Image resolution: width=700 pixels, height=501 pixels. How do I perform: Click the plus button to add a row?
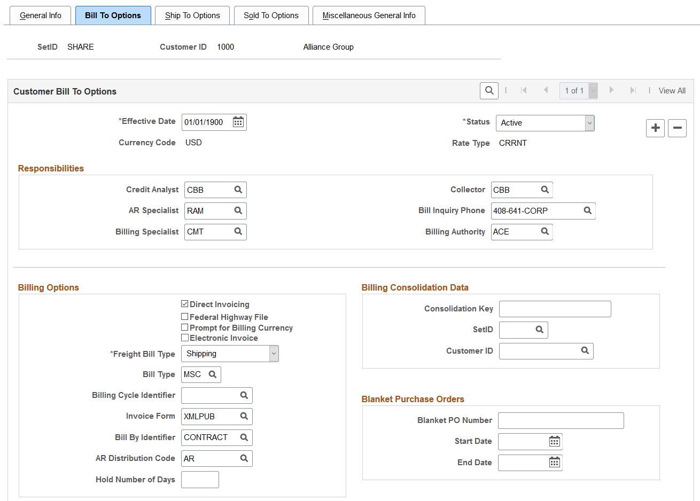[x=655, y=128]
